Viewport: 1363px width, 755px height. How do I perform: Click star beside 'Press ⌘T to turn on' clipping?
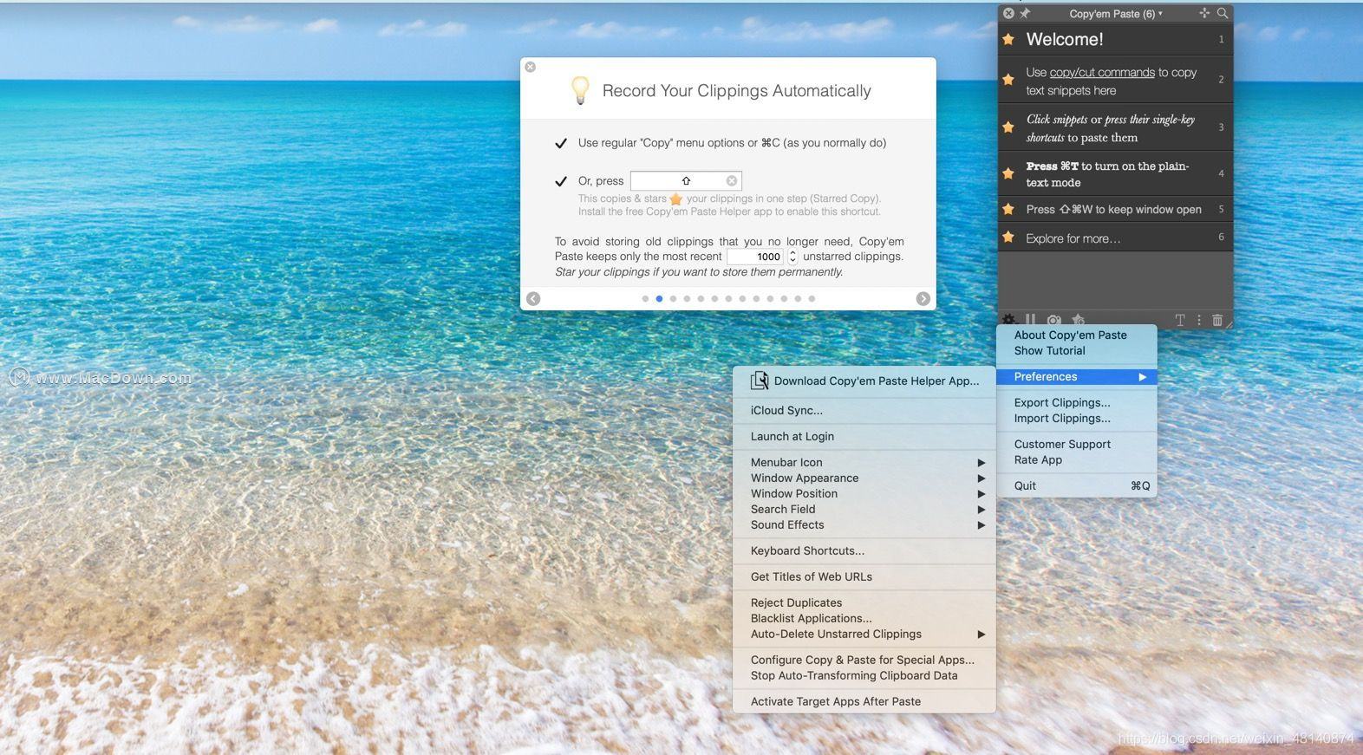pyautogui.click(x=1008, y=173)
